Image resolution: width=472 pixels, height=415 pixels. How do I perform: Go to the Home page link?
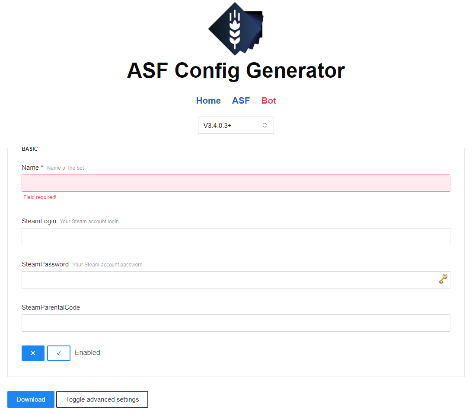tap(208, 101)
